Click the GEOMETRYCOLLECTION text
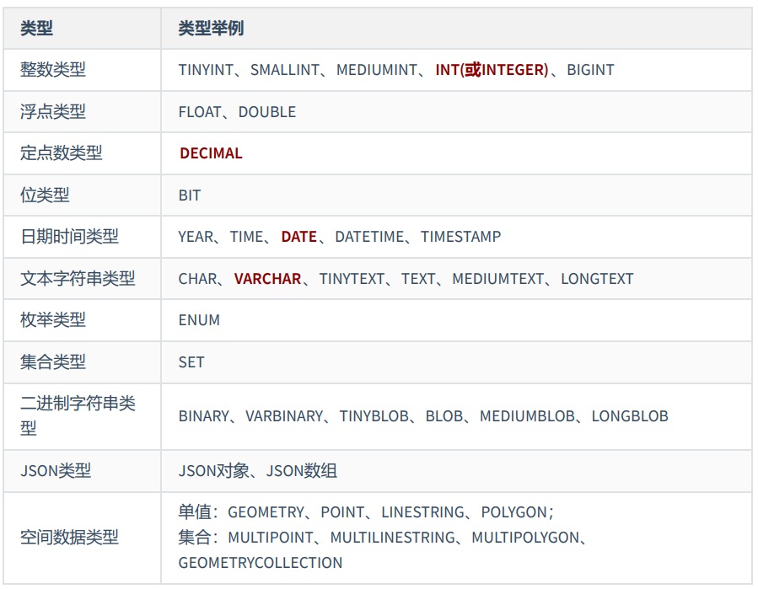 click(261, 563)
